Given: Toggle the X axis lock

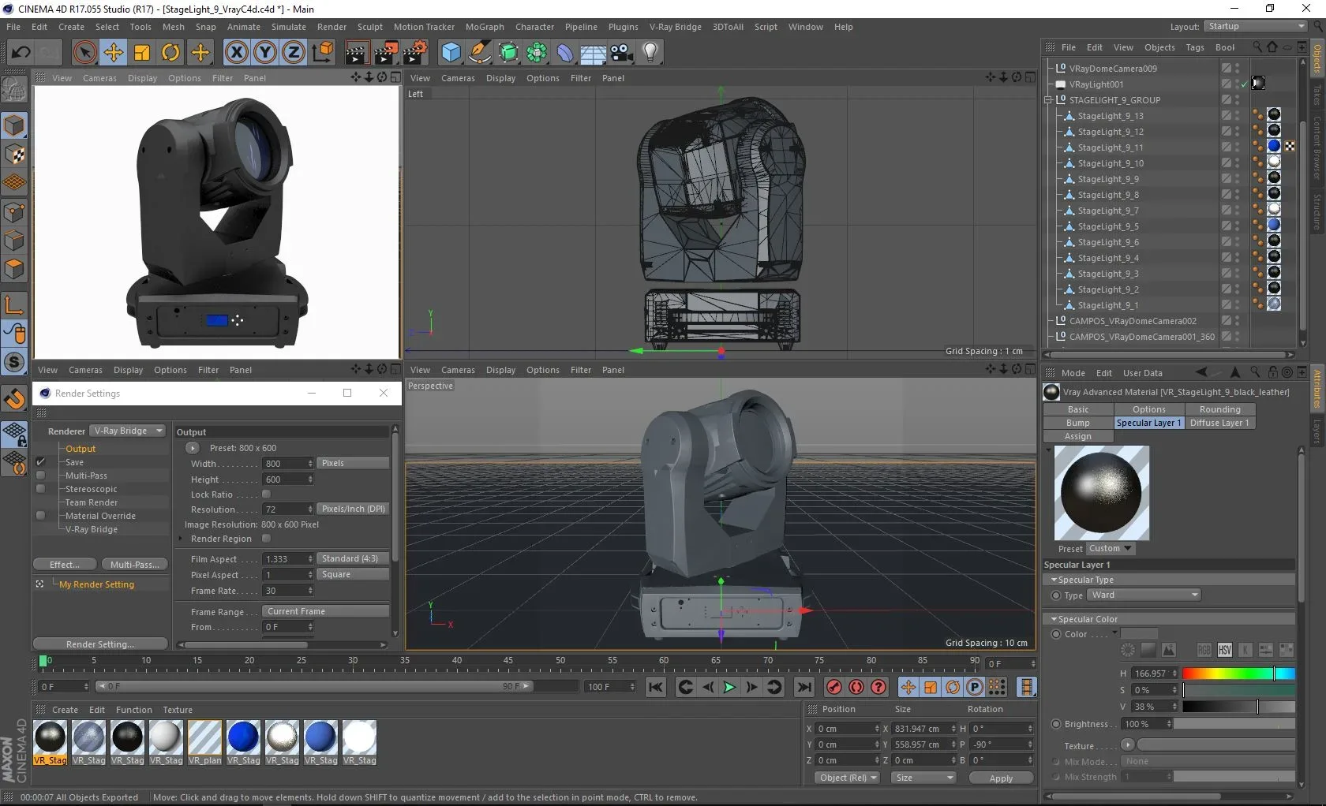Looking at the screenshot, I should 236,53.
